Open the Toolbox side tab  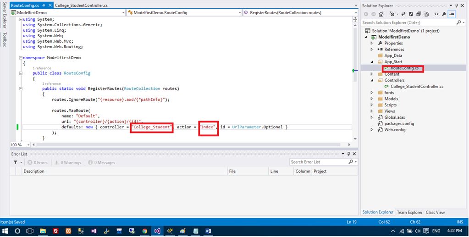click(x=5, y=39)
